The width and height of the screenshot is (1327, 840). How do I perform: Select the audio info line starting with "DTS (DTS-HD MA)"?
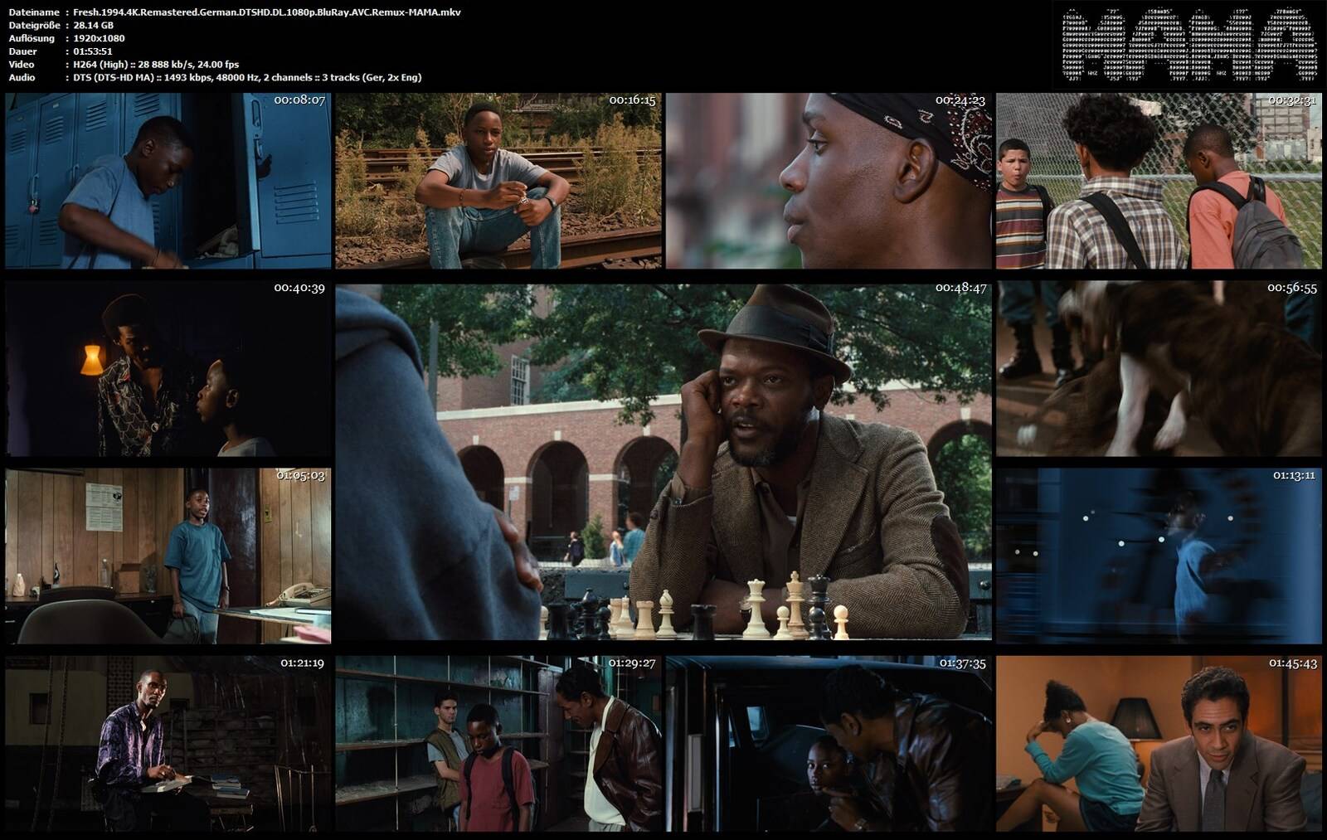(x=247, y=77)
